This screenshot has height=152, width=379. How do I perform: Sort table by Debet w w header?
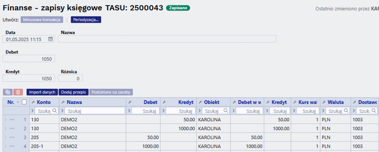[x=249, y=102]
